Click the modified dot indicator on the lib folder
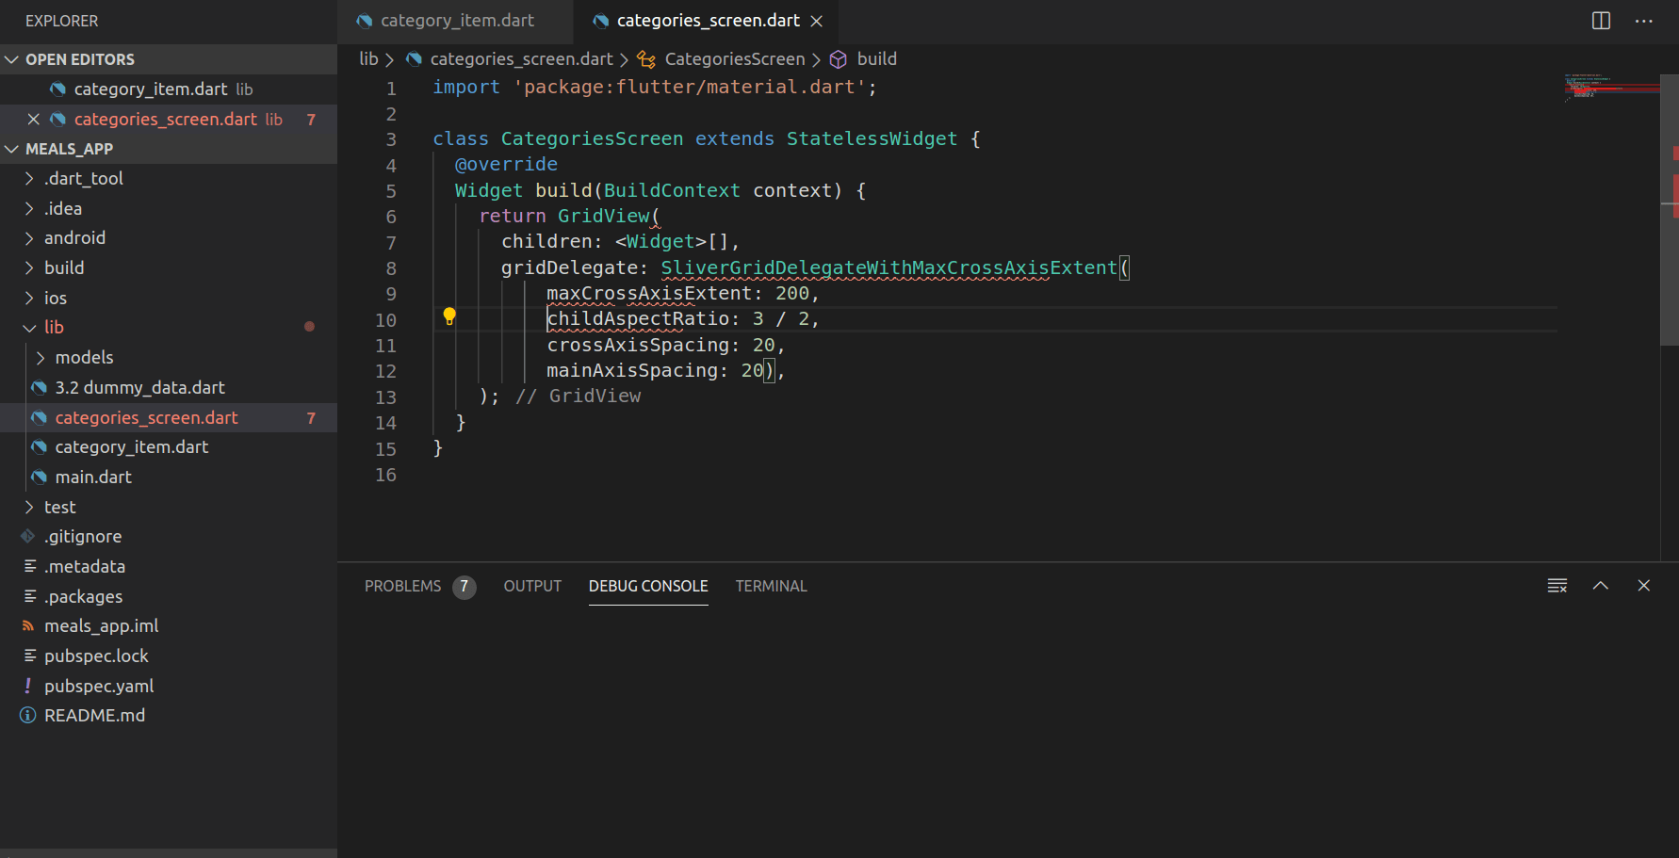Viewport: 1679px width, 858px height. tap(309, 327)
